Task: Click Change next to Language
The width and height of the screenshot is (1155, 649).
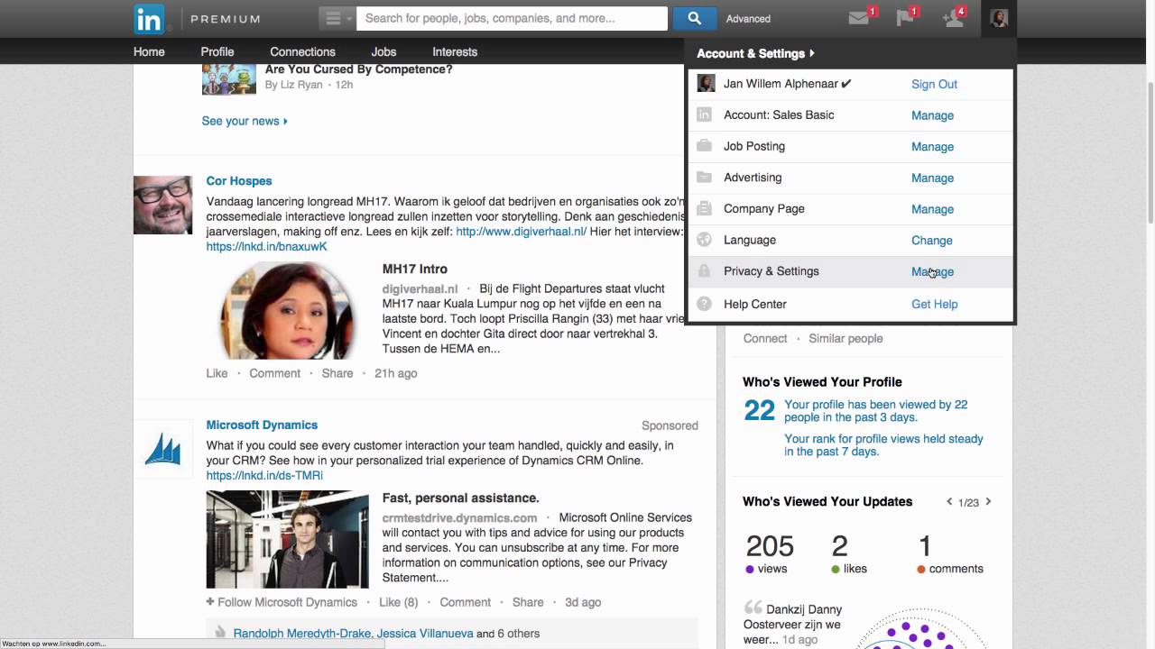Action: (x=931, y=240)
